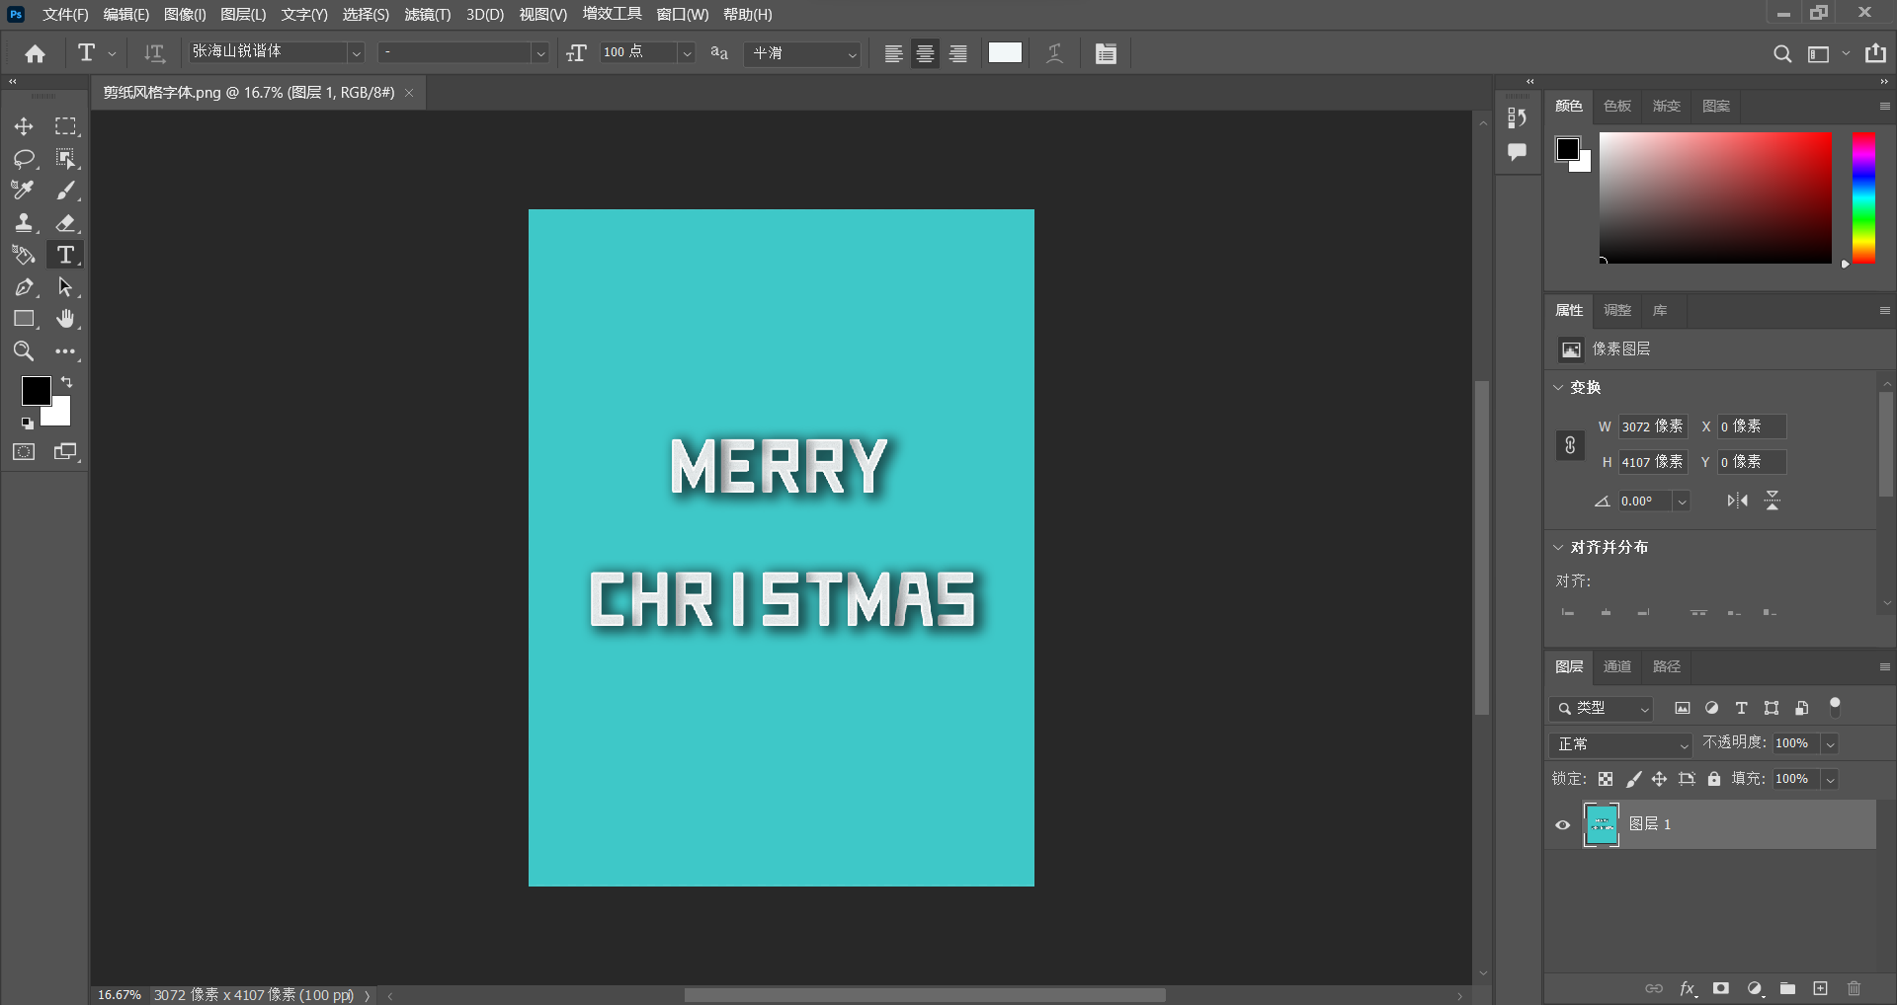Collapse the 变换 section
Image resolution: width=1897 pixels, height=1005 pixels.
[1558, 387]
